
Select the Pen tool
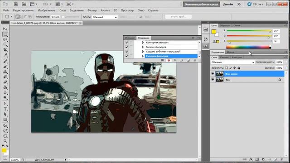(5, 104)
